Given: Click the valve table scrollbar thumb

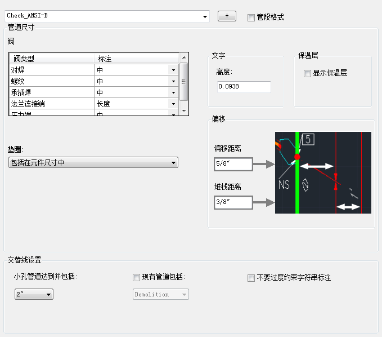Looking at the screenshot, I should tap(184, 82).
